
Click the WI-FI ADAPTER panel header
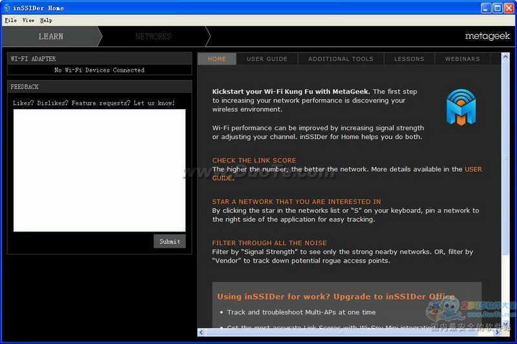tap(100, 59)
